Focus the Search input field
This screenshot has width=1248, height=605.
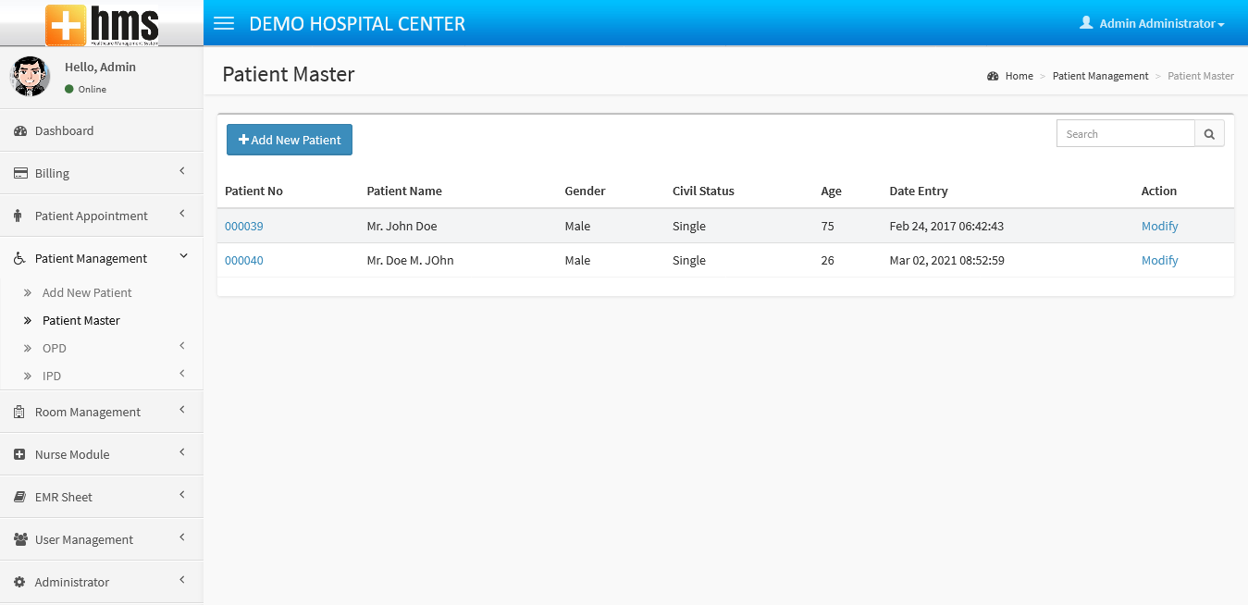click(1126, 134)
